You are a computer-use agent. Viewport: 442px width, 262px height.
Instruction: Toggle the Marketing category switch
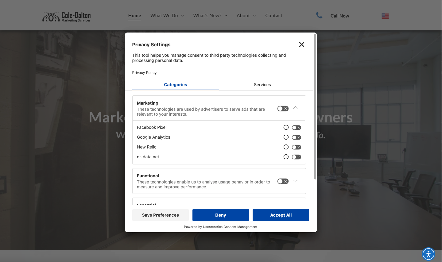tap(283, 109)
